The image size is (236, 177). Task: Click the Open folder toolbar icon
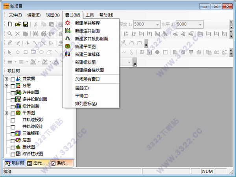[18, 24]
